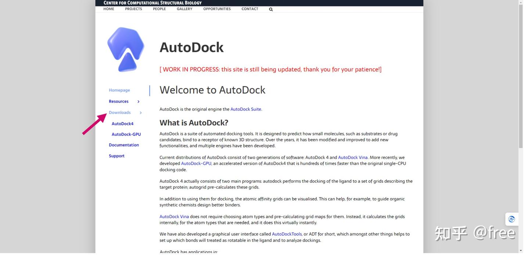
Task: Select Homepage in the sidebar
Action: (119, 90)
